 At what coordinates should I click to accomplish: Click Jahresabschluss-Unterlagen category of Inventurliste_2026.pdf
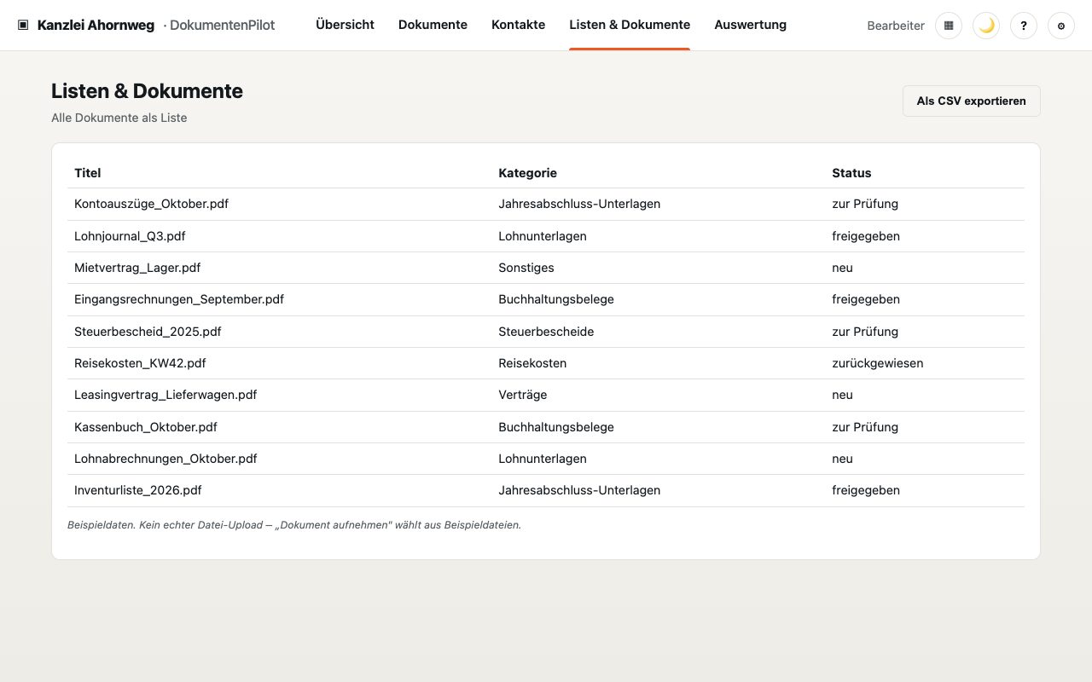pos(579,490)
